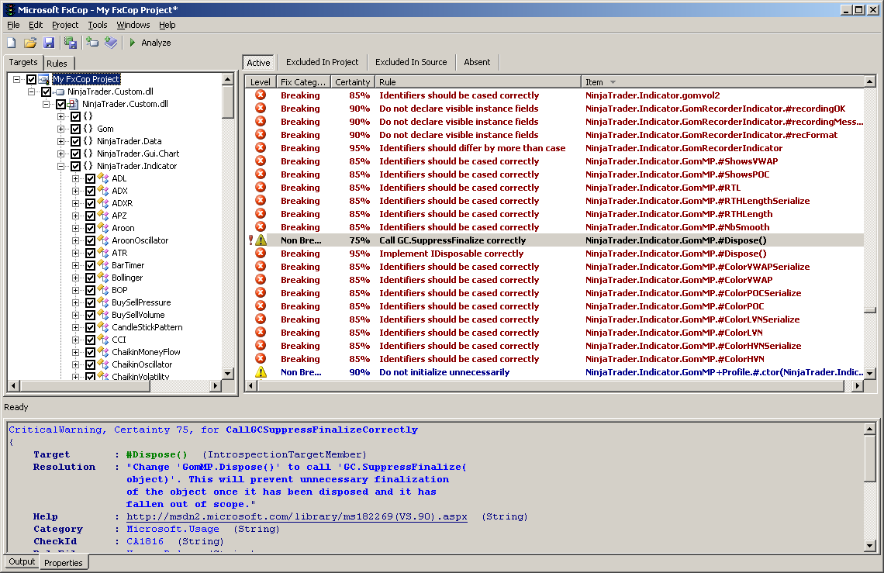Toggle the NinjaTrader.Gui.Chart checkbox
Screen dimensions: 884x573
(75, 154)
